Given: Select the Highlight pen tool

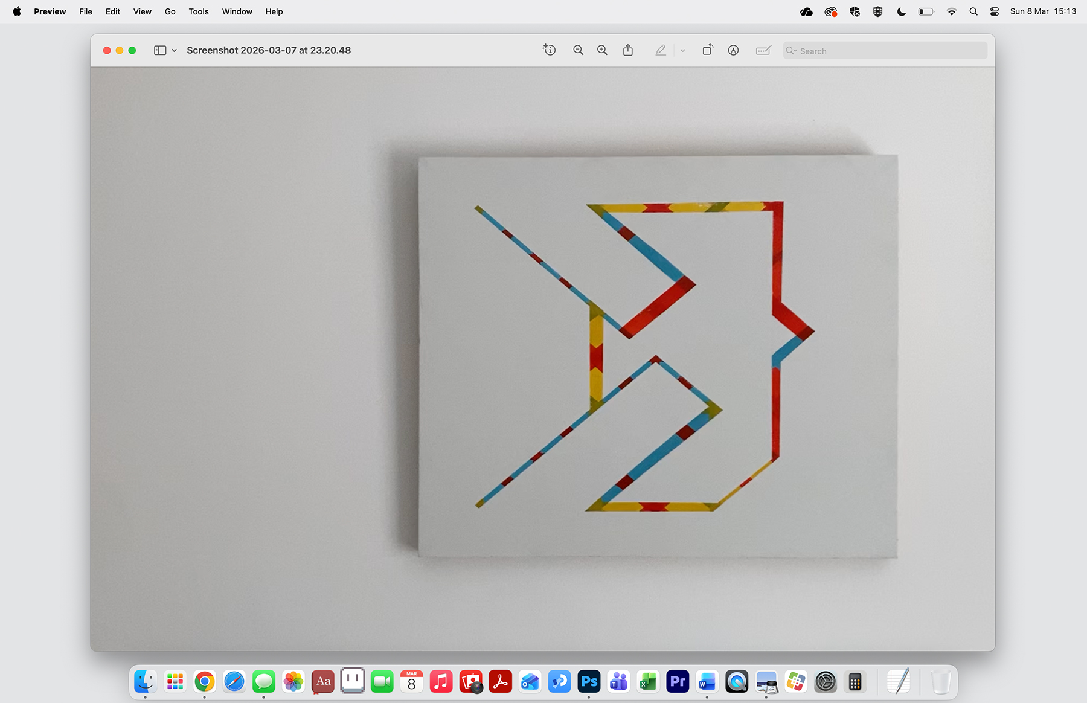Looking at the screenshot, I should coord(661,50).
